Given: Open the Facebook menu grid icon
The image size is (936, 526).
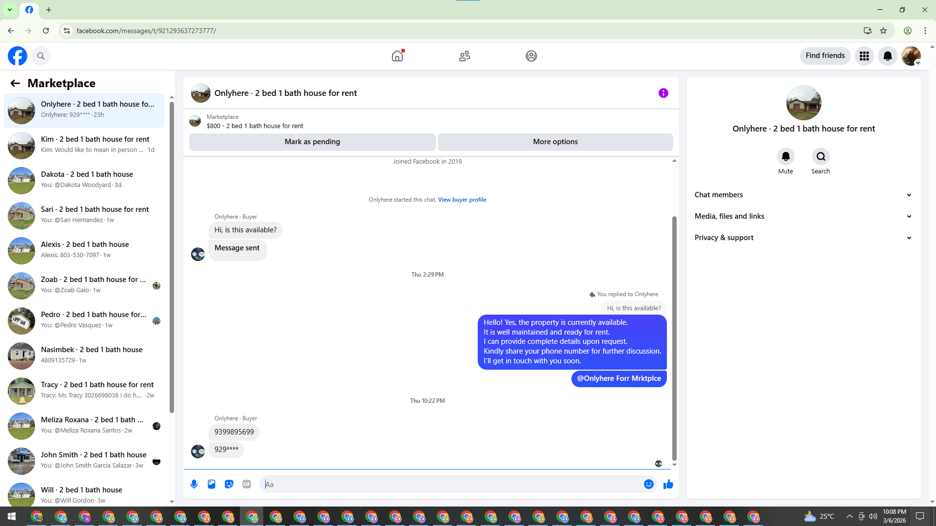Looking at the screenshot, I should coord(864,56).
